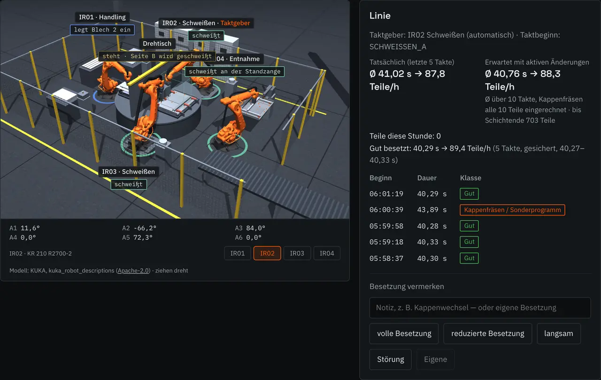Mark shift as "reduzierte Besetzung"

tap(488, 334)
